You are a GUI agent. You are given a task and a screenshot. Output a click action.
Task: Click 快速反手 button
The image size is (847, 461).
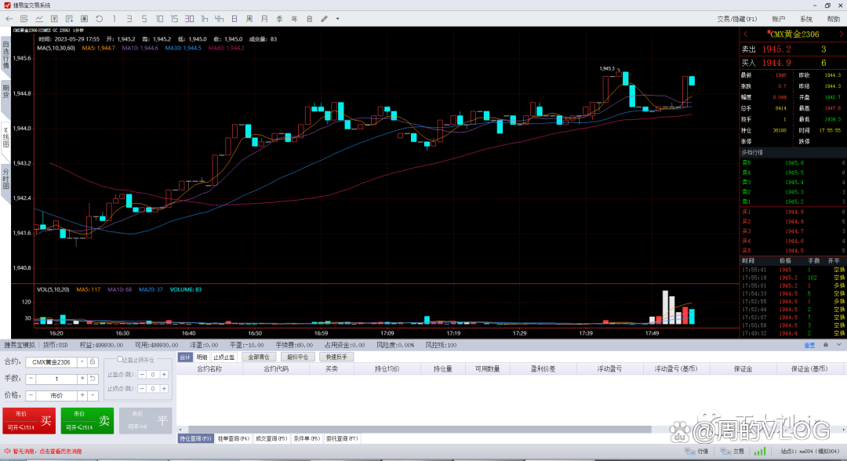click(x=336, y=358)
